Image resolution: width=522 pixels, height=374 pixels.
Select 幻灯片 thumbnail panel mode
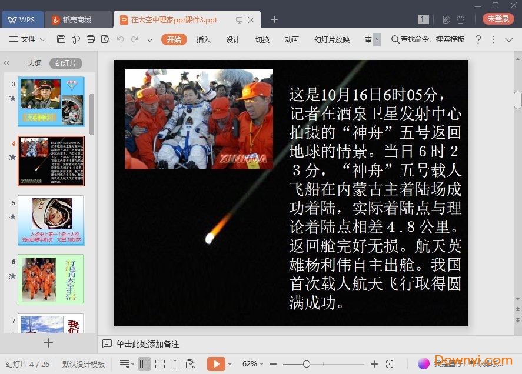pyautogui.click(x=65, y=64)
